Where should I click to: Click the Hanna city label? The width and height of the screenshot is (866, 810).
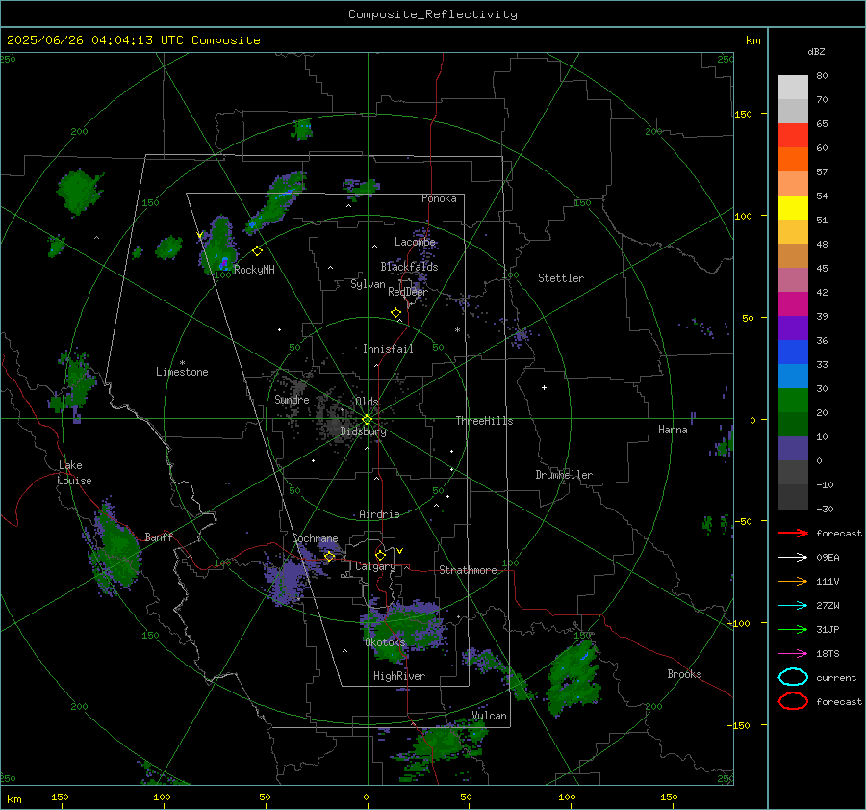(x=673, y=430)
